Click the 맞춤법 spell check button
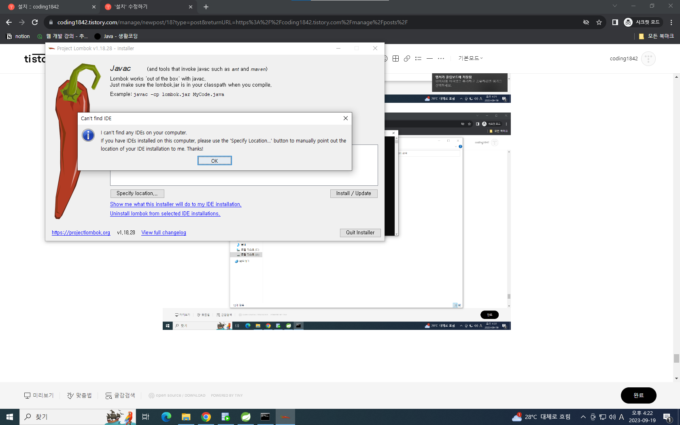The height and width of the screenshot is (425, 680). pyautogui.click(x=79, y=395)
